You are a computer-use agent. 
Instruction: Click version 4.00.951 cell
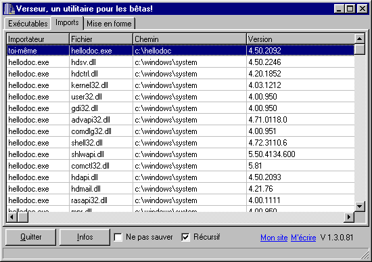click(300, 131)
